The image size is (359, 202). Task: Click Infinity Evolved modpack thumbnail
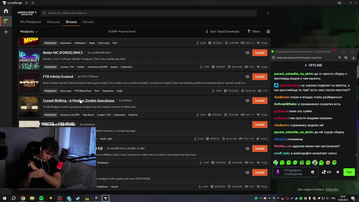tap(29, 83)
